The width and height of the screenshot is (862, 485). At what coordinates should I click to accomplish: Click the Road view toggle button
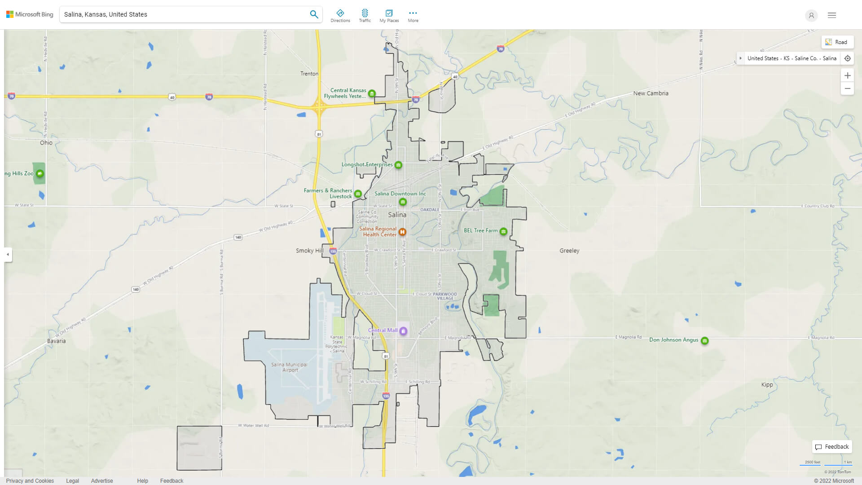point(836,41)
